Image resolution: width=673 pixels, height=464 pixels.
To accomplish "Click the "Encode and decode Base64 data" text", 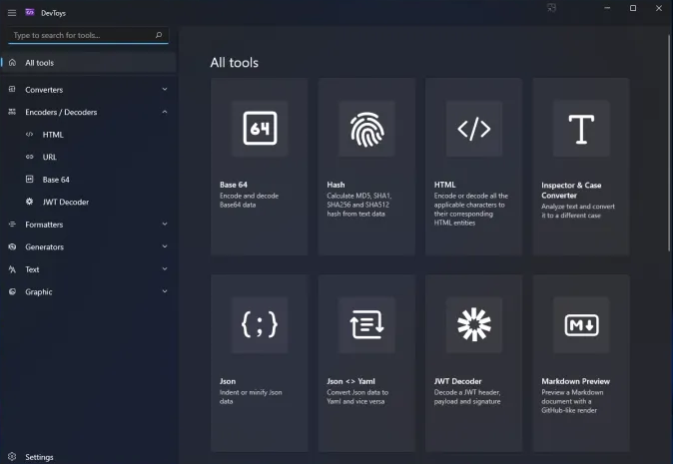I will click(x=249, y=201).
